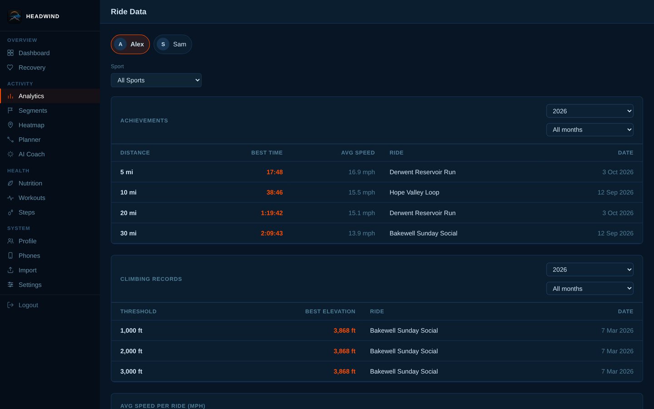Select the Analytics bar chart icon
This screenshot has width=654, height=409.
[x=10, y=96]
